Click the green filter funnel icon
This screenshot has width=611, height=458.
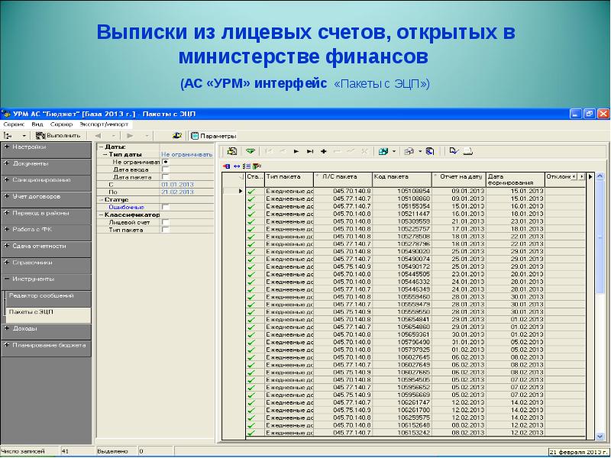click(x=250, y=151)
